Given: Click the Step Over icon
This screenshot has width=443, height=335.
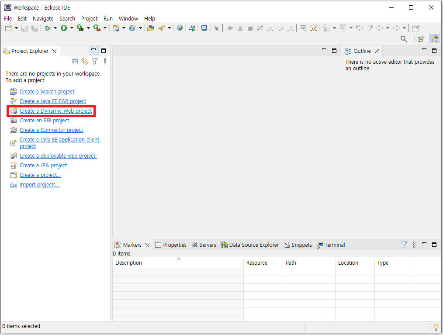Looking at the screenshot, I should click(280, 28).
